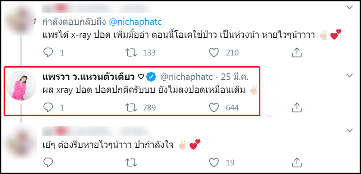This screenshot has height=174, width=361.
Task: Open the @nichaphatc mention link in reply header
Action: (x=135, y=22)
